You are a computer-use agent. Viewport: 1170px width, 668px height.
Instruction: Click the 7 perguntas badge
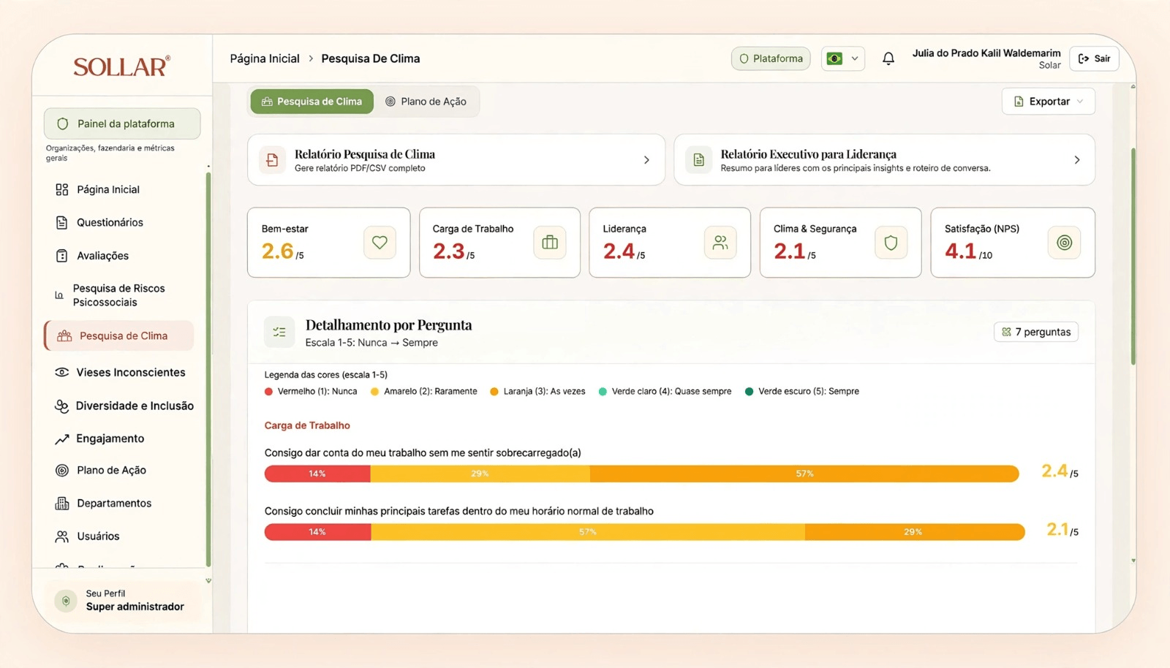click(1035, 332)
